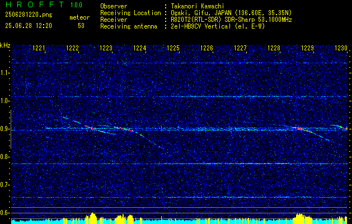Image resolution: width=352 pixels, height=224 pixels.
Task: Click the red meteor echo near 1222
Action: [x=91, y=128]
